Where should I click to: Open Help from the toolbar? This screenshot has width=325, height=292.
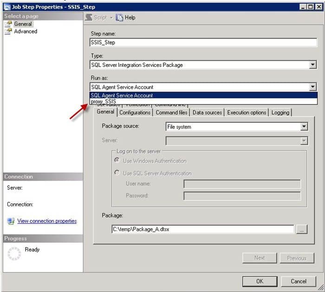[x=119, y=17]
